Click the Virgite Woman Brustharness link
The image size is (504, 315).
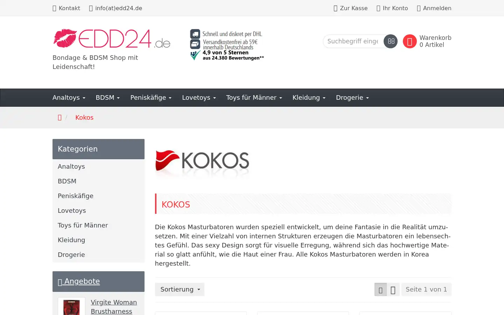(114, 307)
